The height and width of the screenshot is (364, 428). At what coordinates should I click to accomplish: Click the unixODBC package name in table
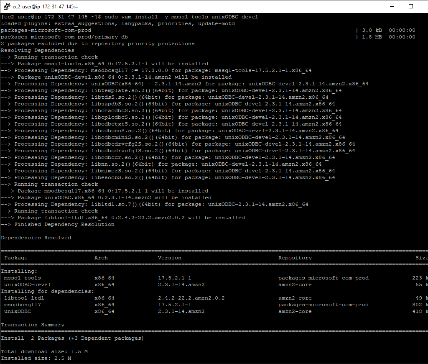coord(18,312)
